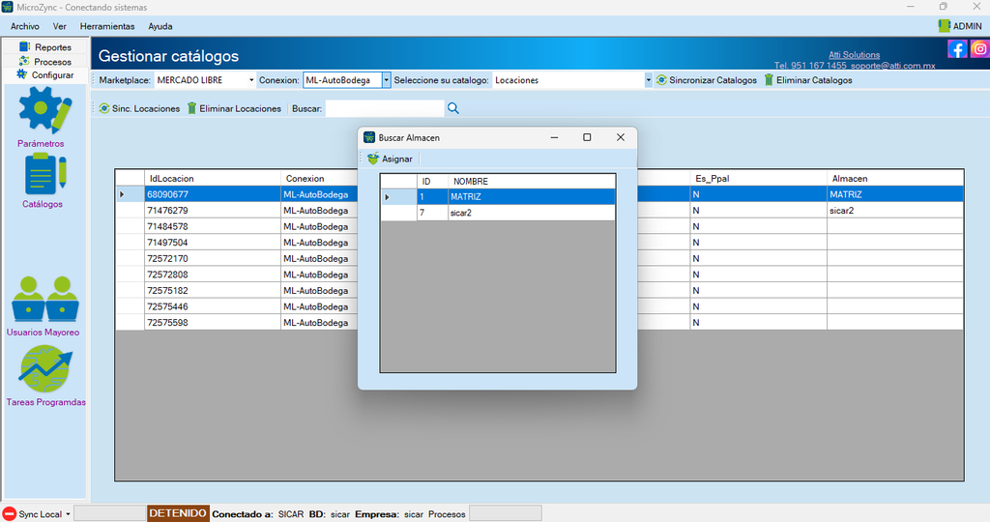Click the Eliminar Catalogos button
This screenshot has width=990, height=522.
coord(808,80)
